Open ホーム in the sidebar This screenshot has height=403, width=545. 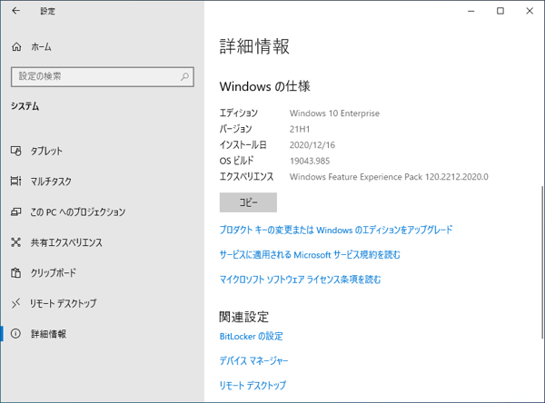[x=41, y=47]
